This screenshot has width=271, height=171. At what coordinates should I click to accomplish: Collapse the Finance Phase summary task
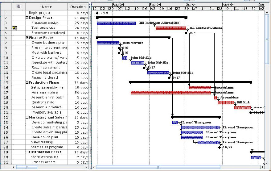point(27,38)
